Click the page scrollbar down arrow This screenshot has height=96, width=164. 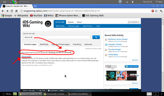point(163,91)
